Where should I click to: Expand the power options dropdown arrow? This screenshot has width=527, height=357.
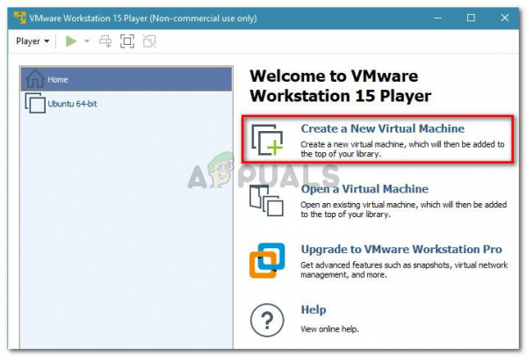point(87,41)
